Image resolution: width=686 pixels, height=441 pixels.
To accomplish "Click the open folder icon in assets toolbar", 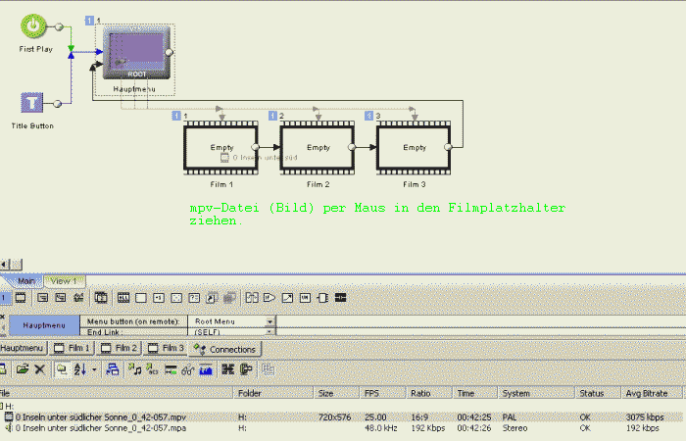I will pos(21,369).
